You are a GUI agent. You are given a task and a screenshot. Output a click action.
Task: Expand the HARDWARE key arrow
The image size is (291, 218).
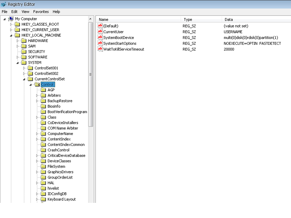pos(18,41)
